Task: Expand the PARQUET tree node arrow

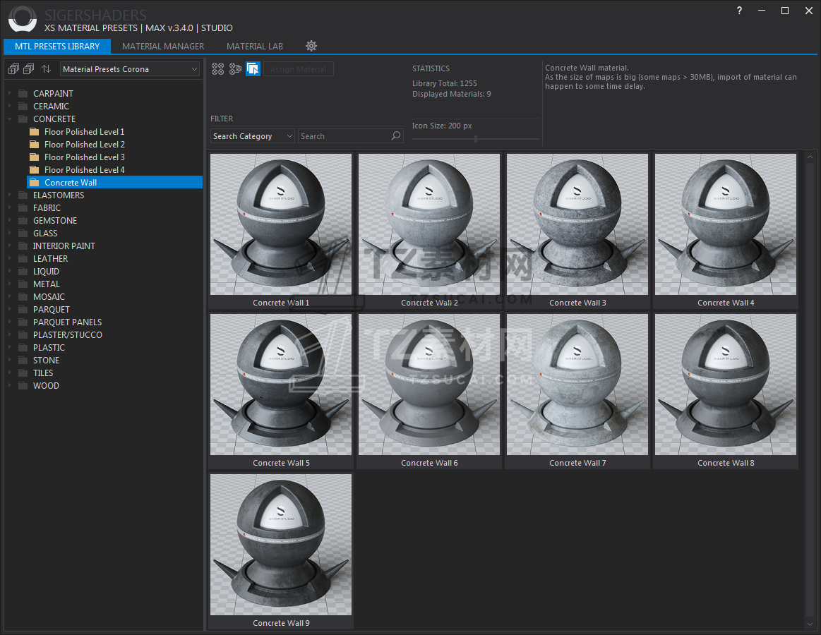Action: [x=10, y=309]
